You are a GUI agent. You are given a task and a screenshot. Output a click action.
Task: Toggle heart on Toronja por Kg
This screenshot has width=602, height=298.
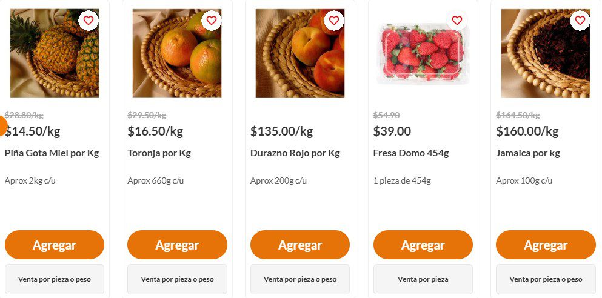pyautogui.click(x=211, y=21)
